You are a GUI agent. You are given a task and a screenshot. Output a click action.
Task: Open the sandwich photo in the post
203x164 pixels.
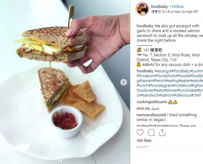click(x=65, y=82)
